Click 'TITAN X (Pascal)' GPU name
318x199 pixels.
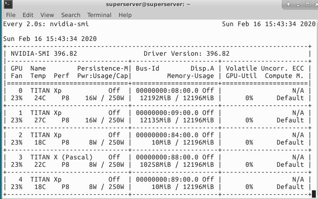[x=61, y=157]
